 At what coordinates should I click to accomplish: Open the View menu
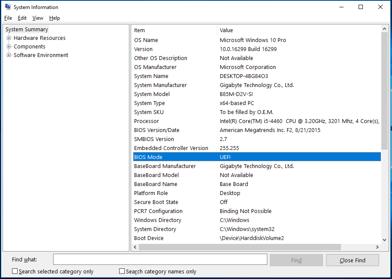38,18
